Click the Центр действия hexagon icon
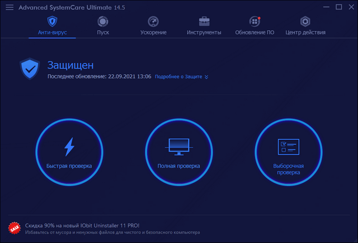Screen dimensions: 358x243 click(305, 22)
